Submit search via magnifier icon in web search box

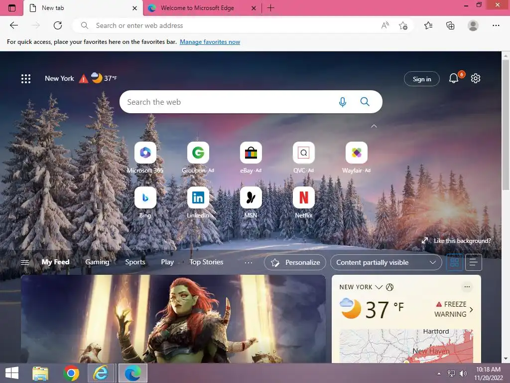click(365, 102)
